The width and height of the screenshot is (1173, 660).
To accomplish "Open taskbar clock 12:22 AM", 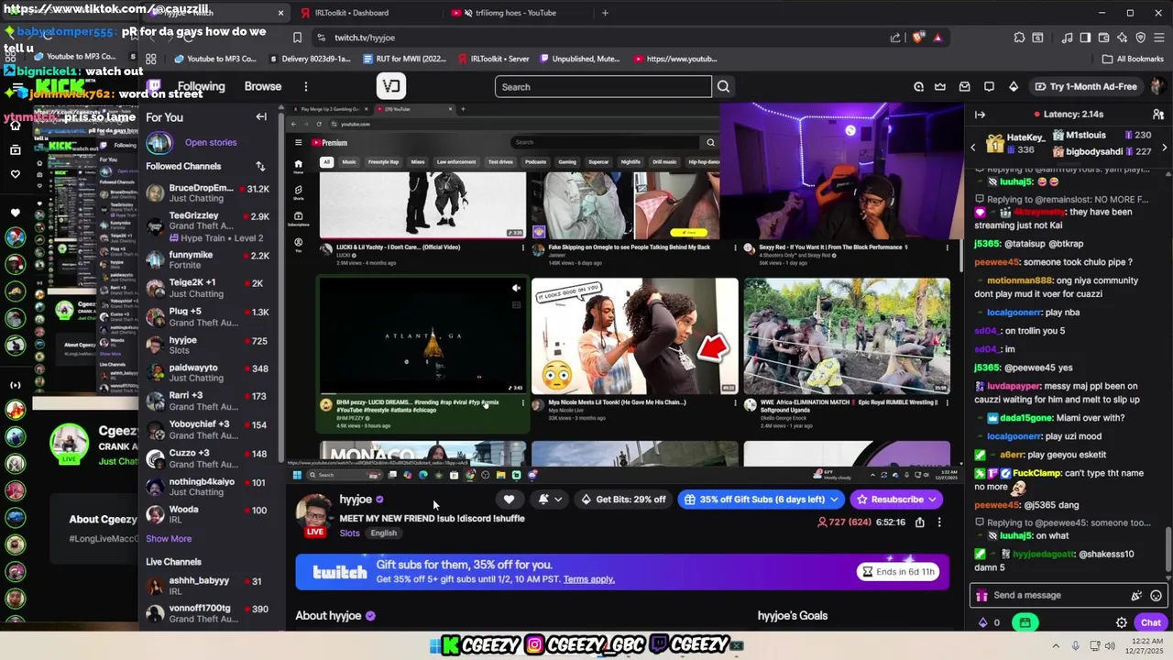I will (x=1144, y=646).
